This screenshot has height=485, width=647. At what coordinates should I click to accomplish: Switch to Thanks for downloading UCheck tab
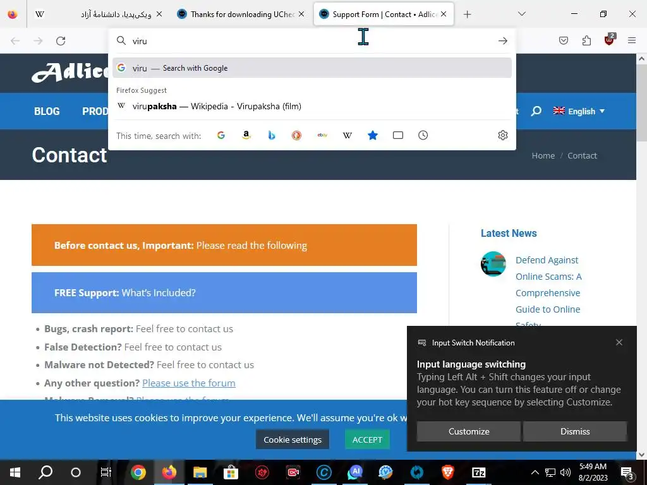click(242, 15)
